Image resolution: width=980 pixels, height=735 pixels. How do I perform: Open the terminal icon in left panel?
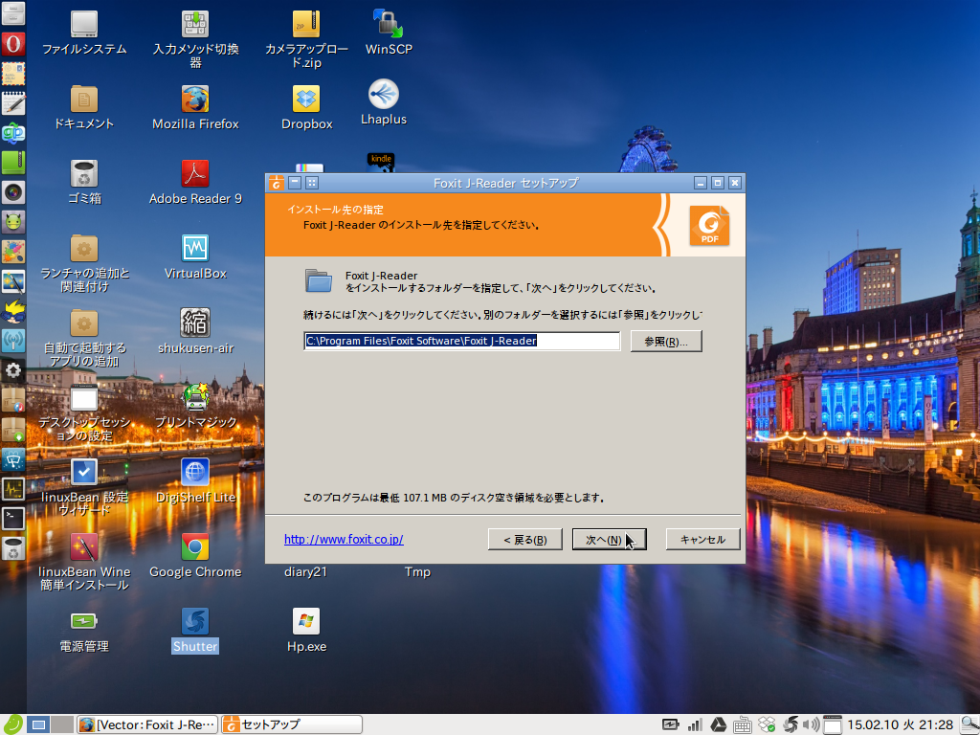point(13,518)
